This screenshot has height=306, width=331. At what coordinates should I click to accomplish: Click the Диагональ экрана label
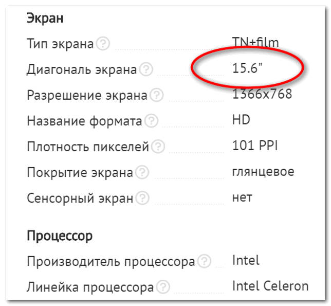pyautogui.click(x=82, y=70)
